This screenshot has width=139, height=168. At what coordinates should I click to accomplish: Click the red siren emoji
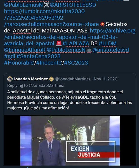(59, 43)
